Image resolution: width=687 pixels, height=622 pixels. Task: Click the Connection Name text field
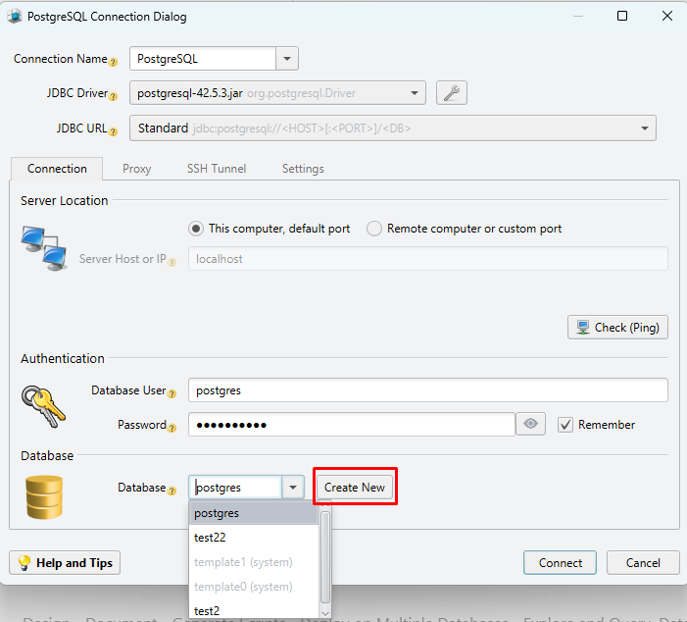(x=203, y=58)
